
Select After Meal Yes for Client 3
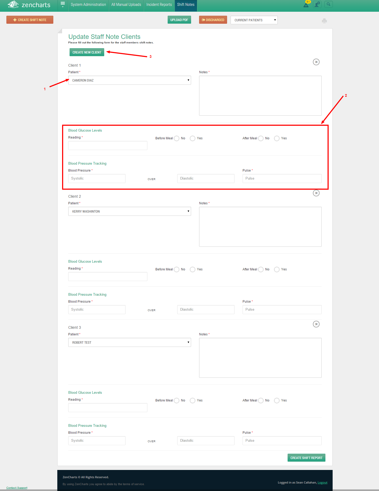click(x=277, y=400)
